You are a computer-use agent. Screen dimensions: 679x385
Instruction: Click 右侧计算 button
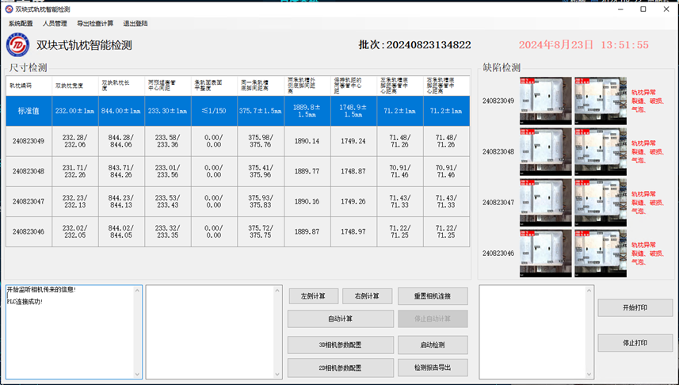point(368,296)
